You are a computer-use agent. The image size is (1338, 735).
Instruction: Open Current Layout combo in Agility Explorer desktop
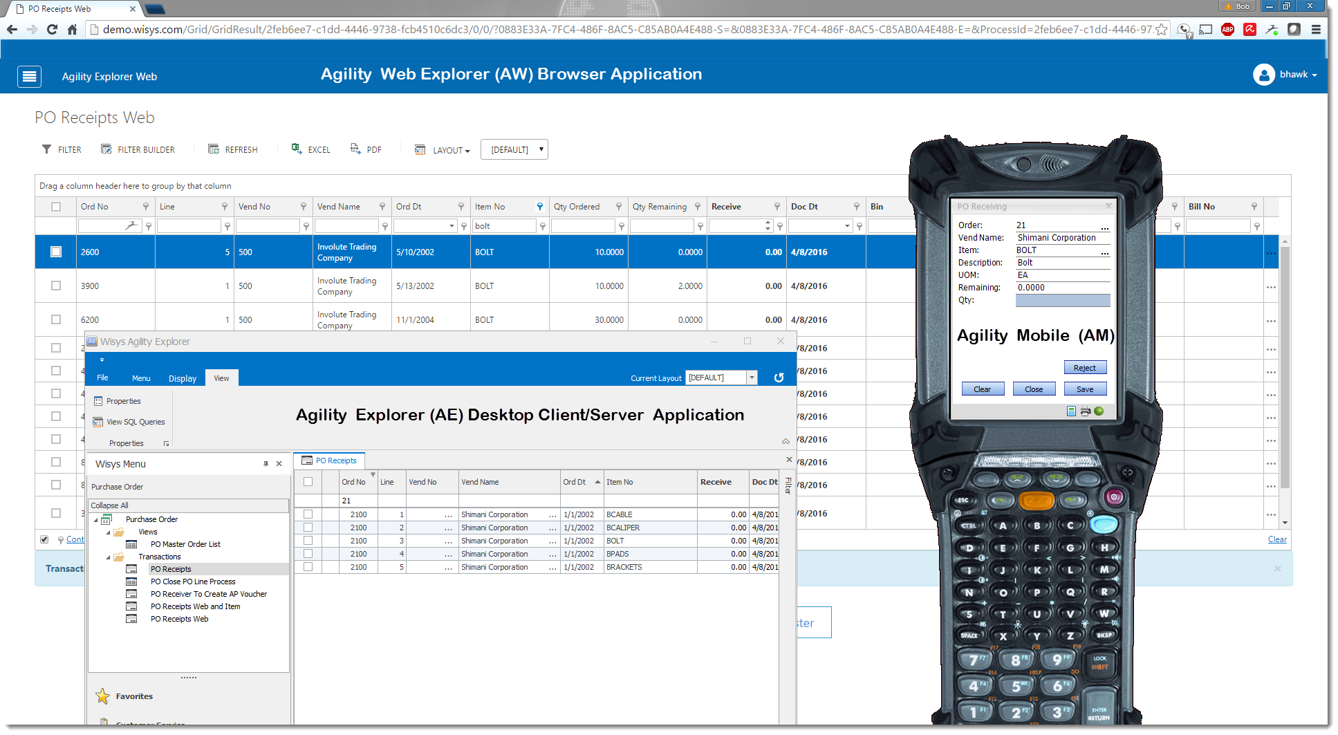click(752, 378)
